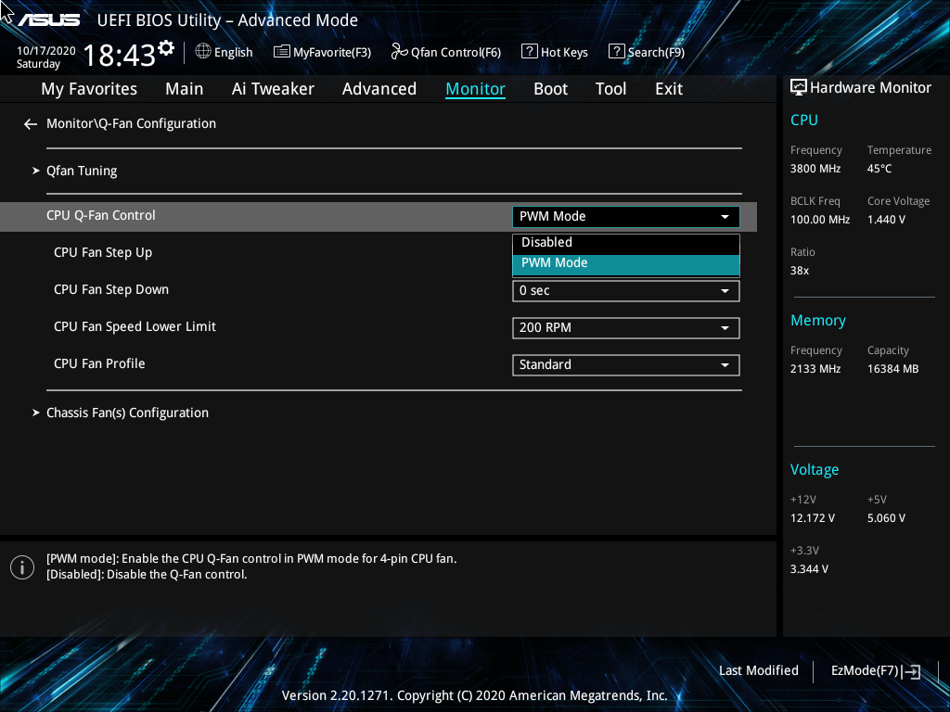
Task: Expand Qfan Tuning submenu
Action: tap(82, 171)
